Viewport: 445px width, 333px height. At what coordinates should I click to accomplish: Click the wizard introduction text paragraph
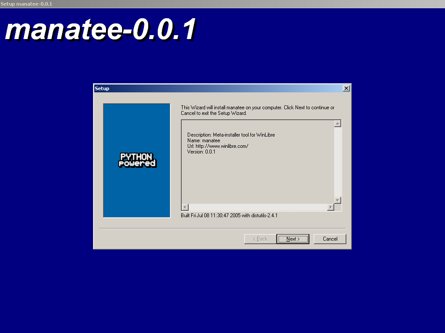point(257,110)
